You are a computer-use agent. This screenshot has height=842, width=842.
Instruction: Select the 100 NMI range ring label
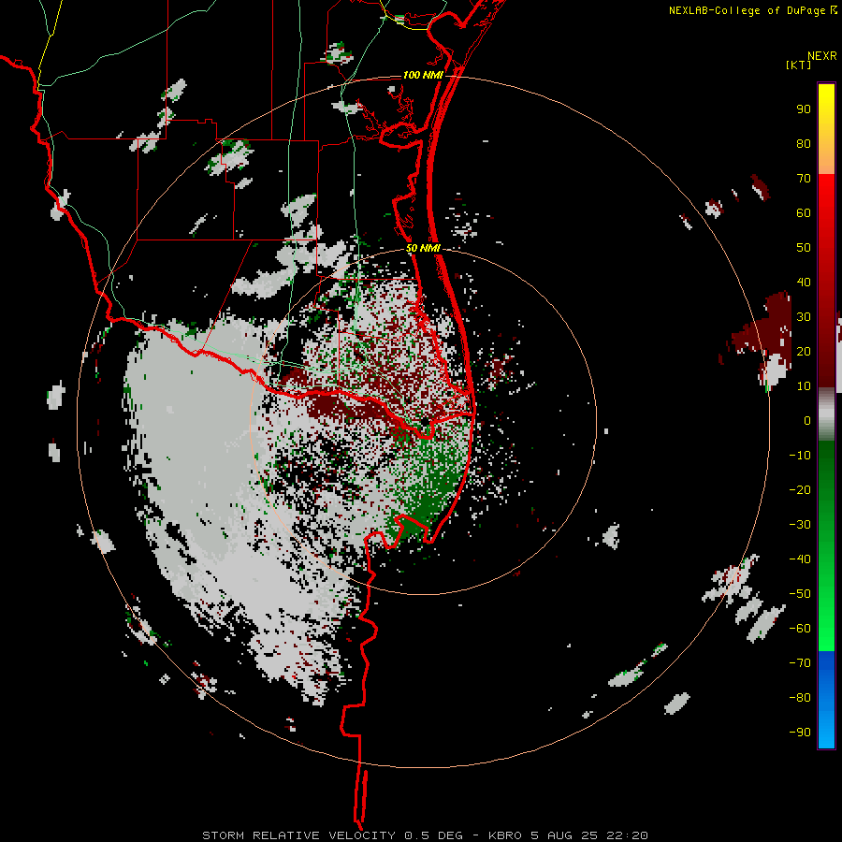[423, 75]
